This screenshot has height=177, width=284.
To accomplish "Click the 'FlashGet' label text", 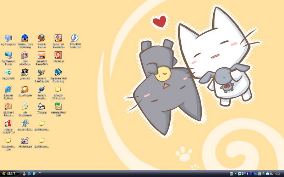I will 58,61.
